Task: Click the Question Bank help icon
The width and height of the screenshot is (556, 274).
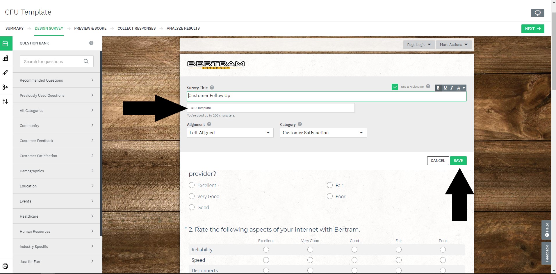Action: [91, 43]
